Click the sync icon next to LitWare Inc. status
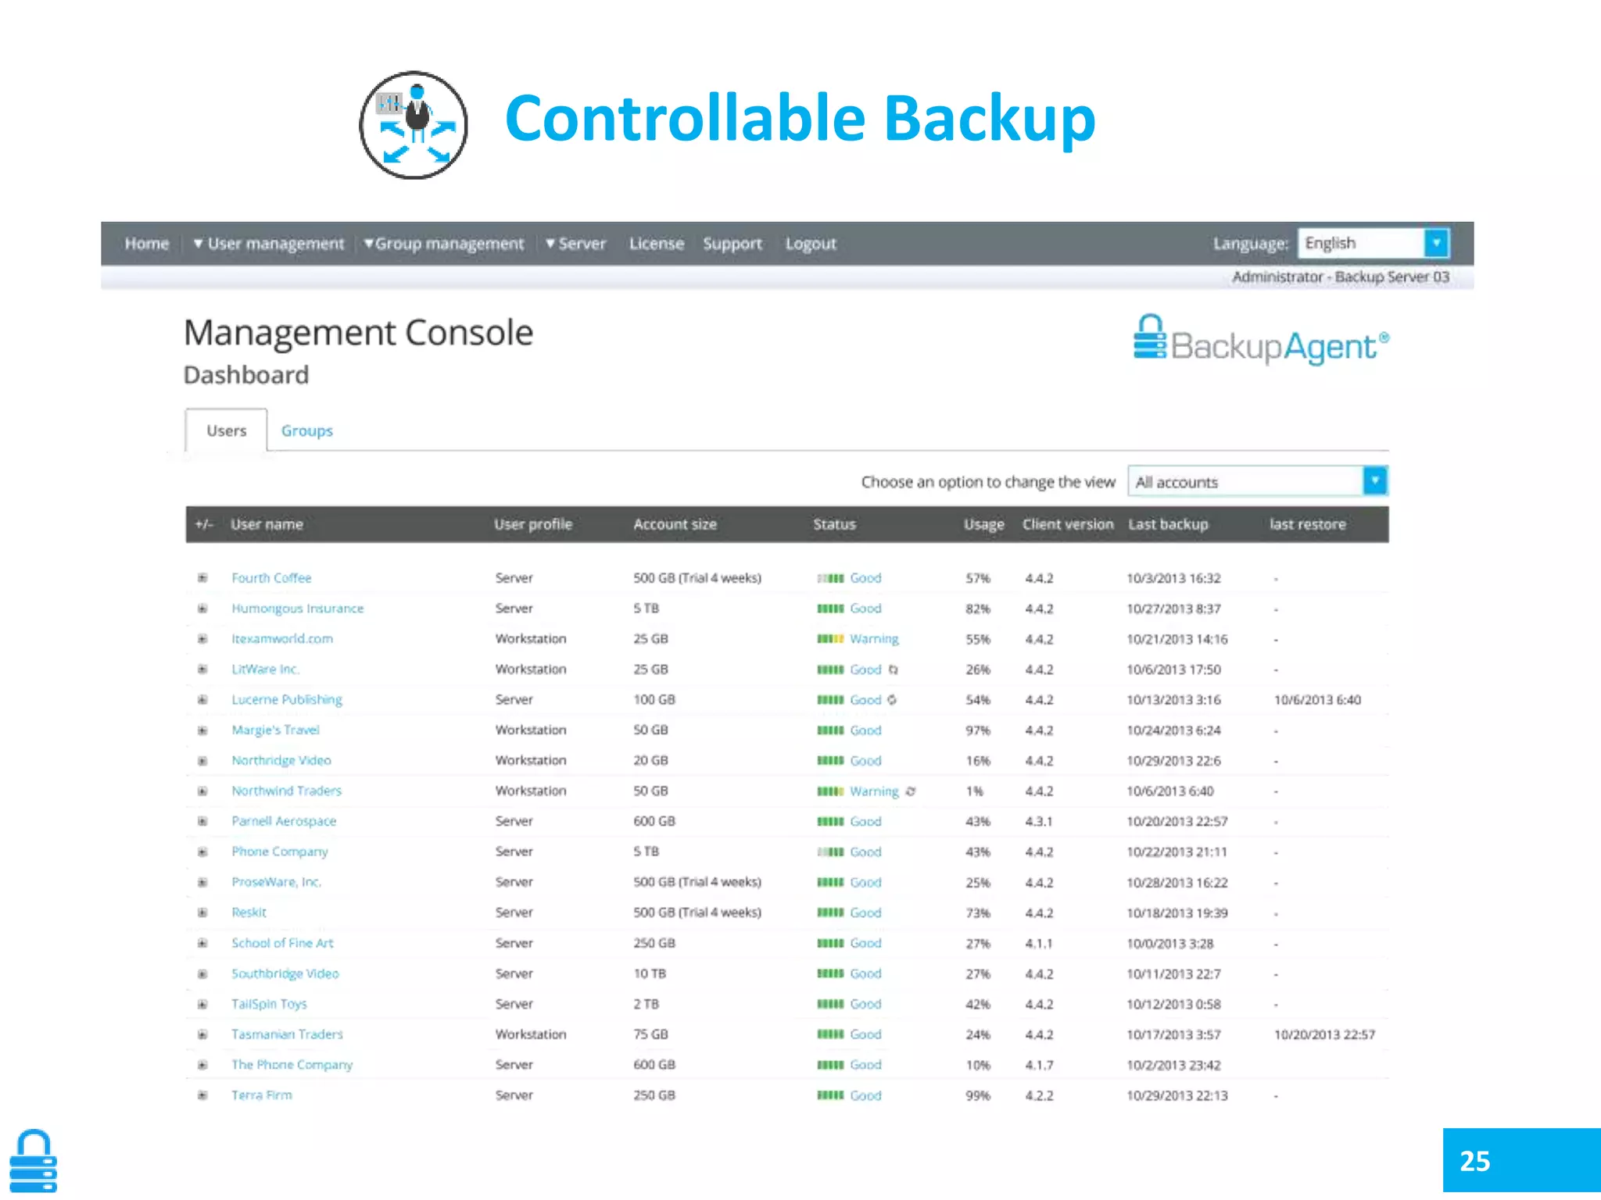The height and width of the screenshot is (1200, 1601). pos(894,670)
